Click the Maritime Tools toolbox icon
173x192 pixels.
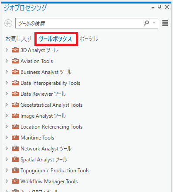click(15, 137)
